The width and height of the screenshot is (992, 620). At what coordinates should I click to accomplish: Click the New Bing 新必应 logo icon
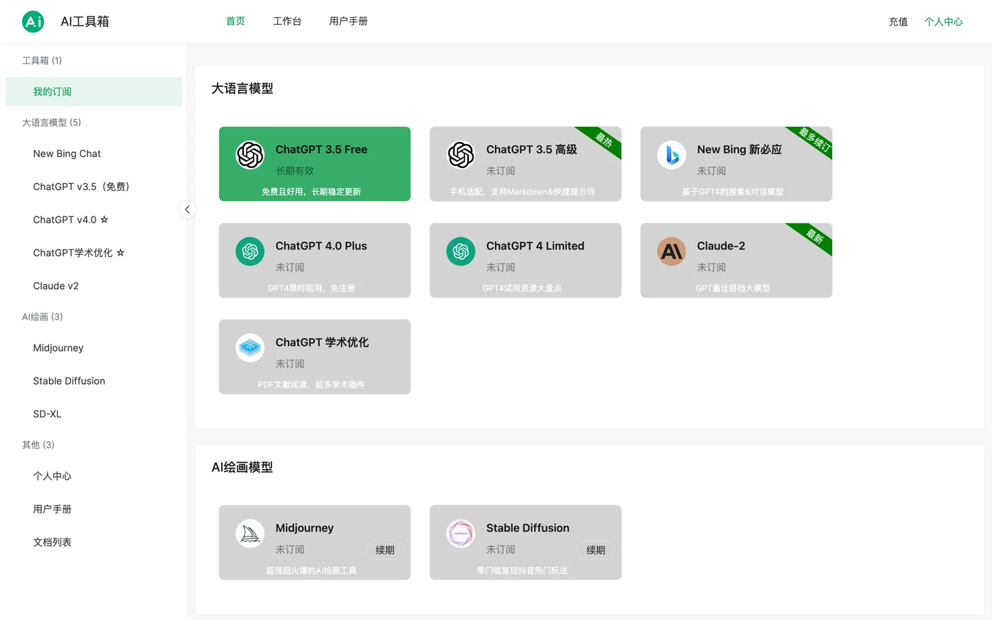click(672, 155)
